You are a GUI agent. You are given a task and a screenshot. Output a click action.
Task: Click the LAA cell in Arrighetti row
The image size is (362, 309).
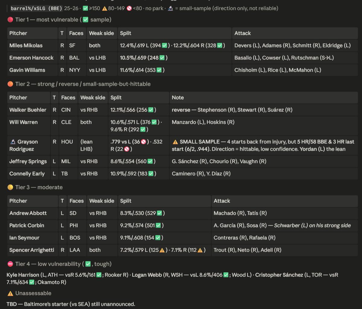click(77, 250)
